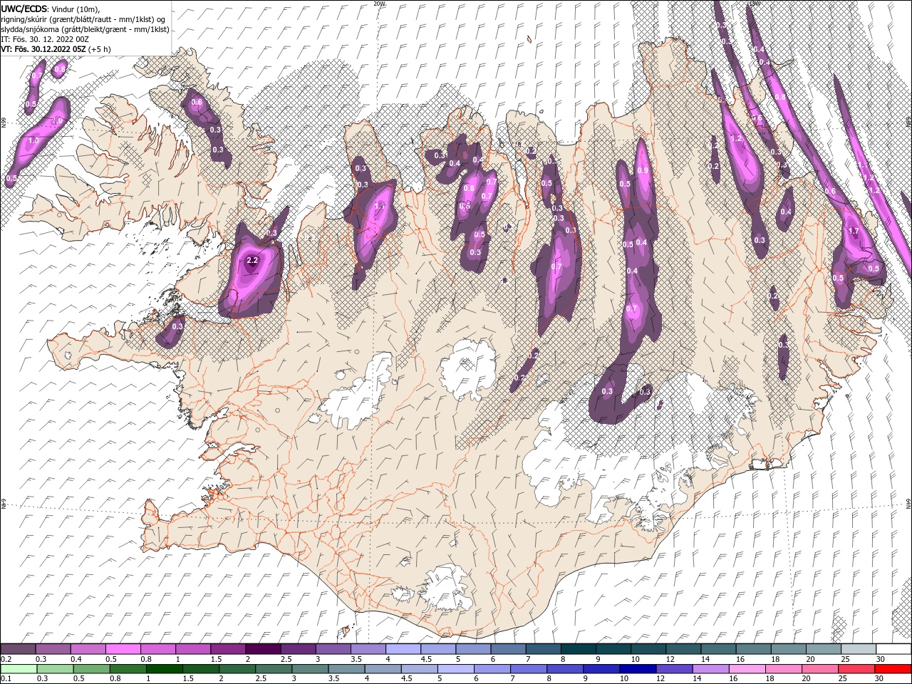This screenshot has width=912, height=684.
Task: Select the 'rigning/skúrir' legend description line
Action: coord(82,19)
